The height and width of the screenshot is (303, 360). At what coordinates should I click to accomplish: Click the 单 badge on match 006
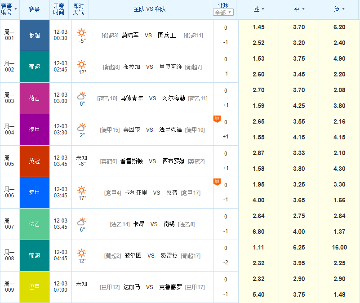[217, 182]
